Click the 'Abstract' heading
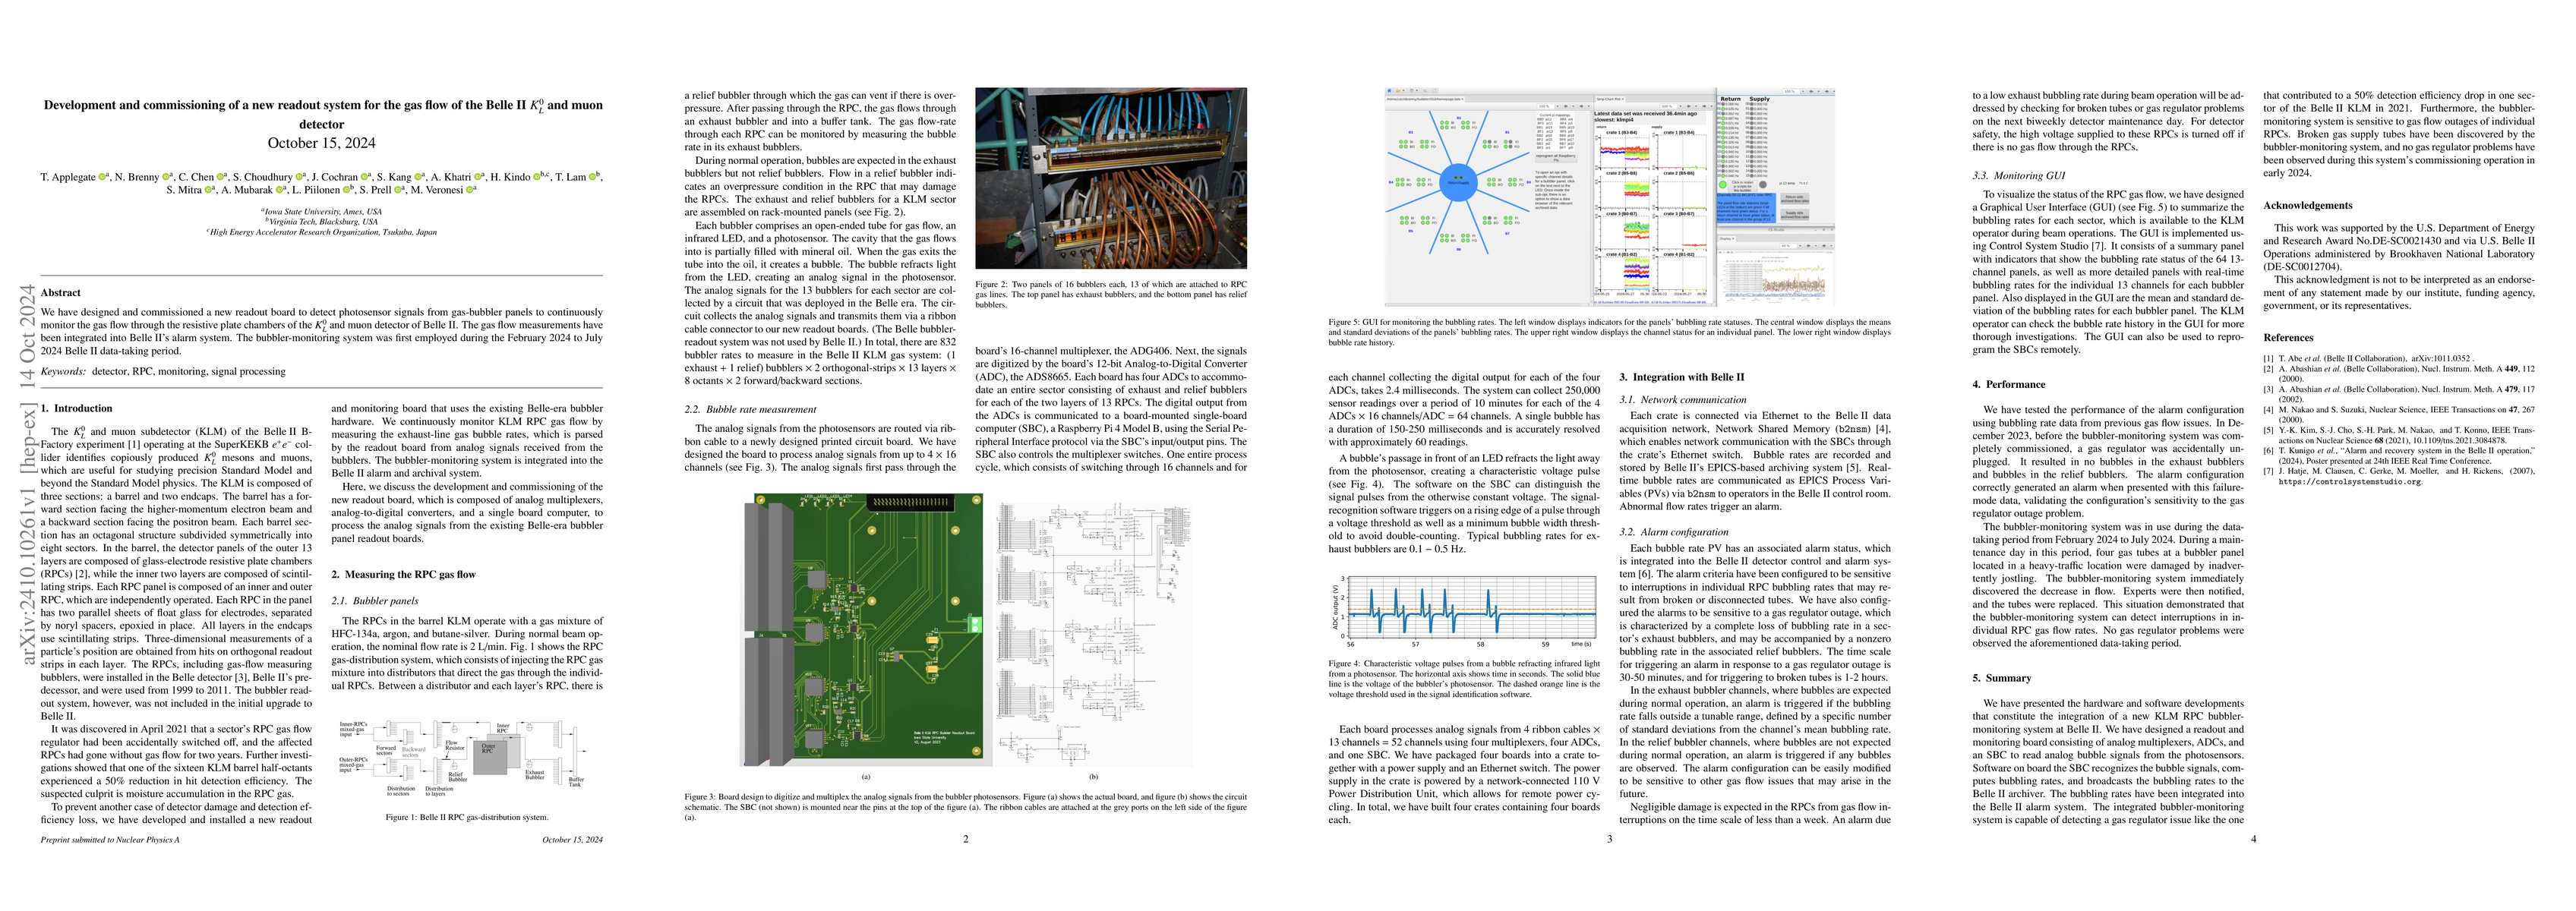 (61, 293)
